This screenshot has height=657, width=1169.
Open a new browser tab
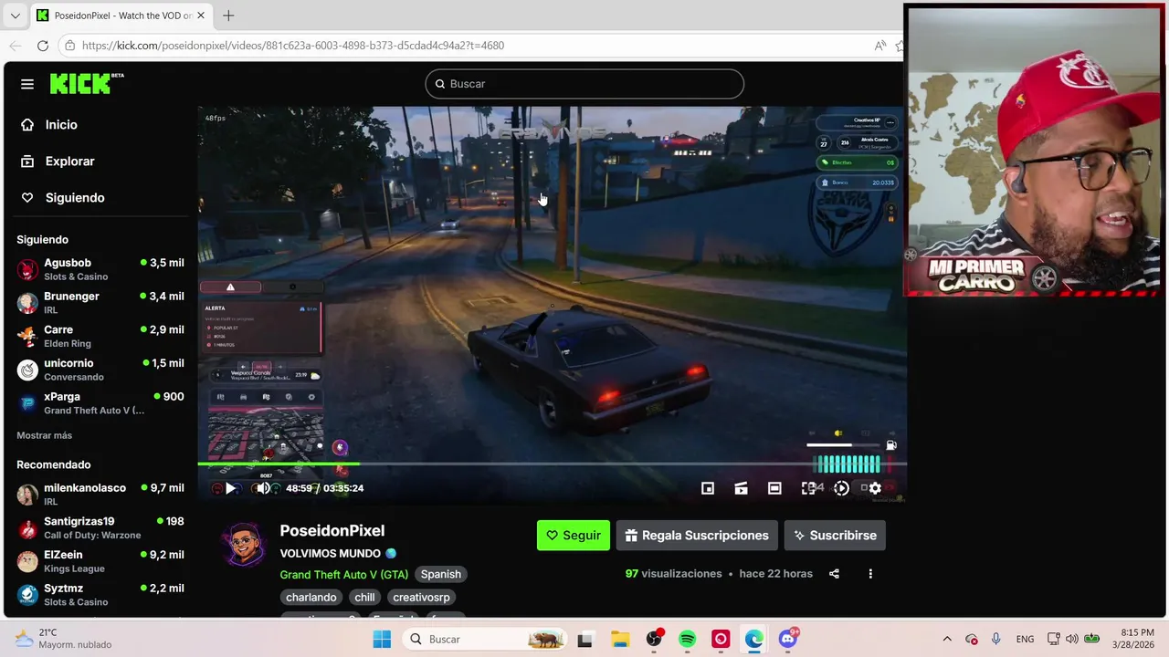pyautogui.click(x=228, y=16)
